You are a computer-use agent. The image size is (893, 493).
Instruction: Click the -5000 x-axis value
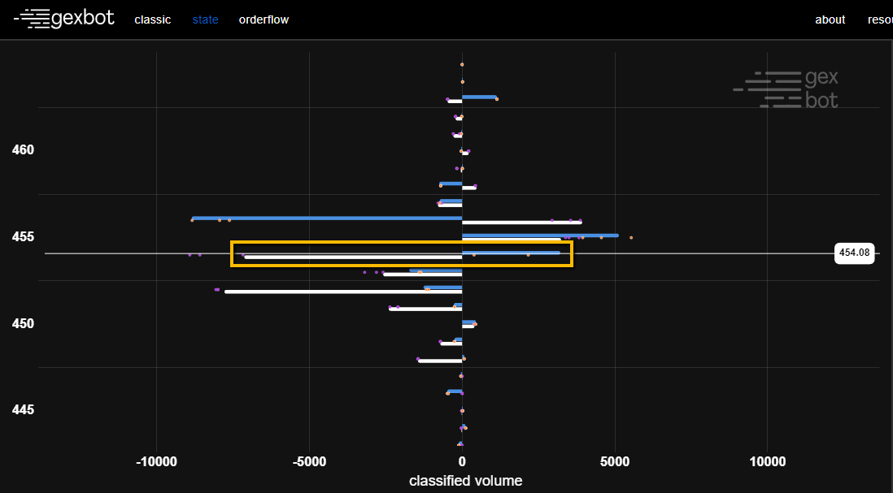pyautogui.click(x=309, y=461)
